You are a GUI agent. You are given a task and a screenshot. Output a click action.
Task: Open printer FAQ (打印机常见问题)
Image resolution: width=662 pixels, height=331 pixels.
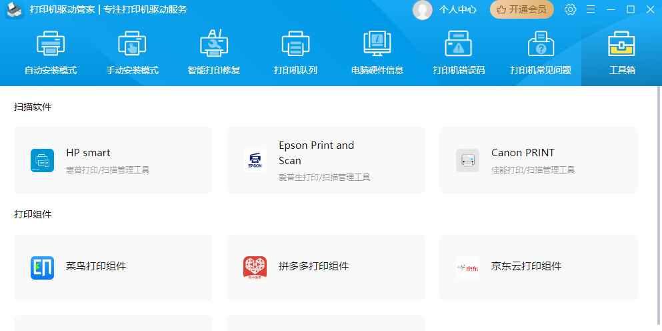(x=541, y=53)
